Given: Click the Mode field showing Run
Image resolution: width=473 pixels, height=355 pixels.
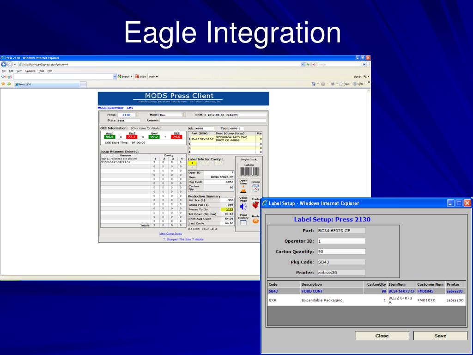Looking at the screenshot, I should point(171,115).
